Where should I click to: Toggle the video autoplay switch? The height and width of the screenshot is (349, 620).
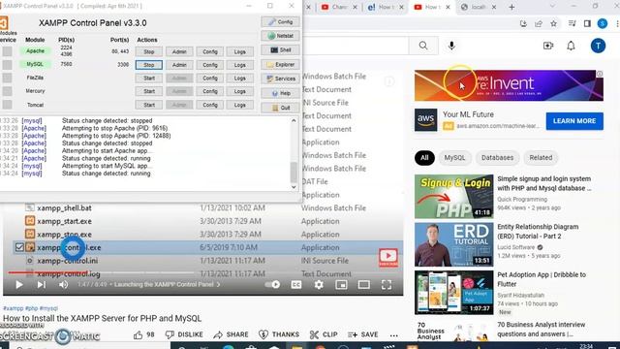click(272, 284)
